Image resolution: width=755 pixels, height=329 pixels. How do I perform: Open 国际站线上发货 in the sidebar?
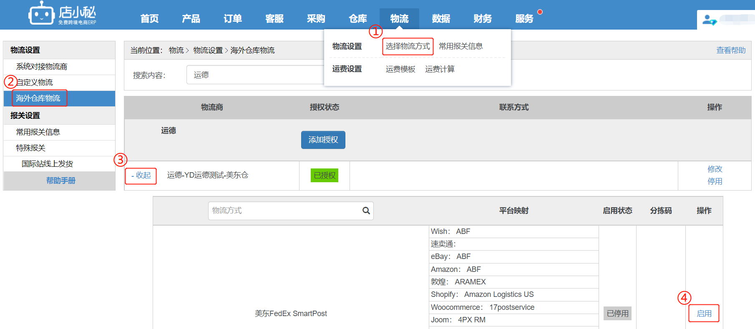[59, 164]
